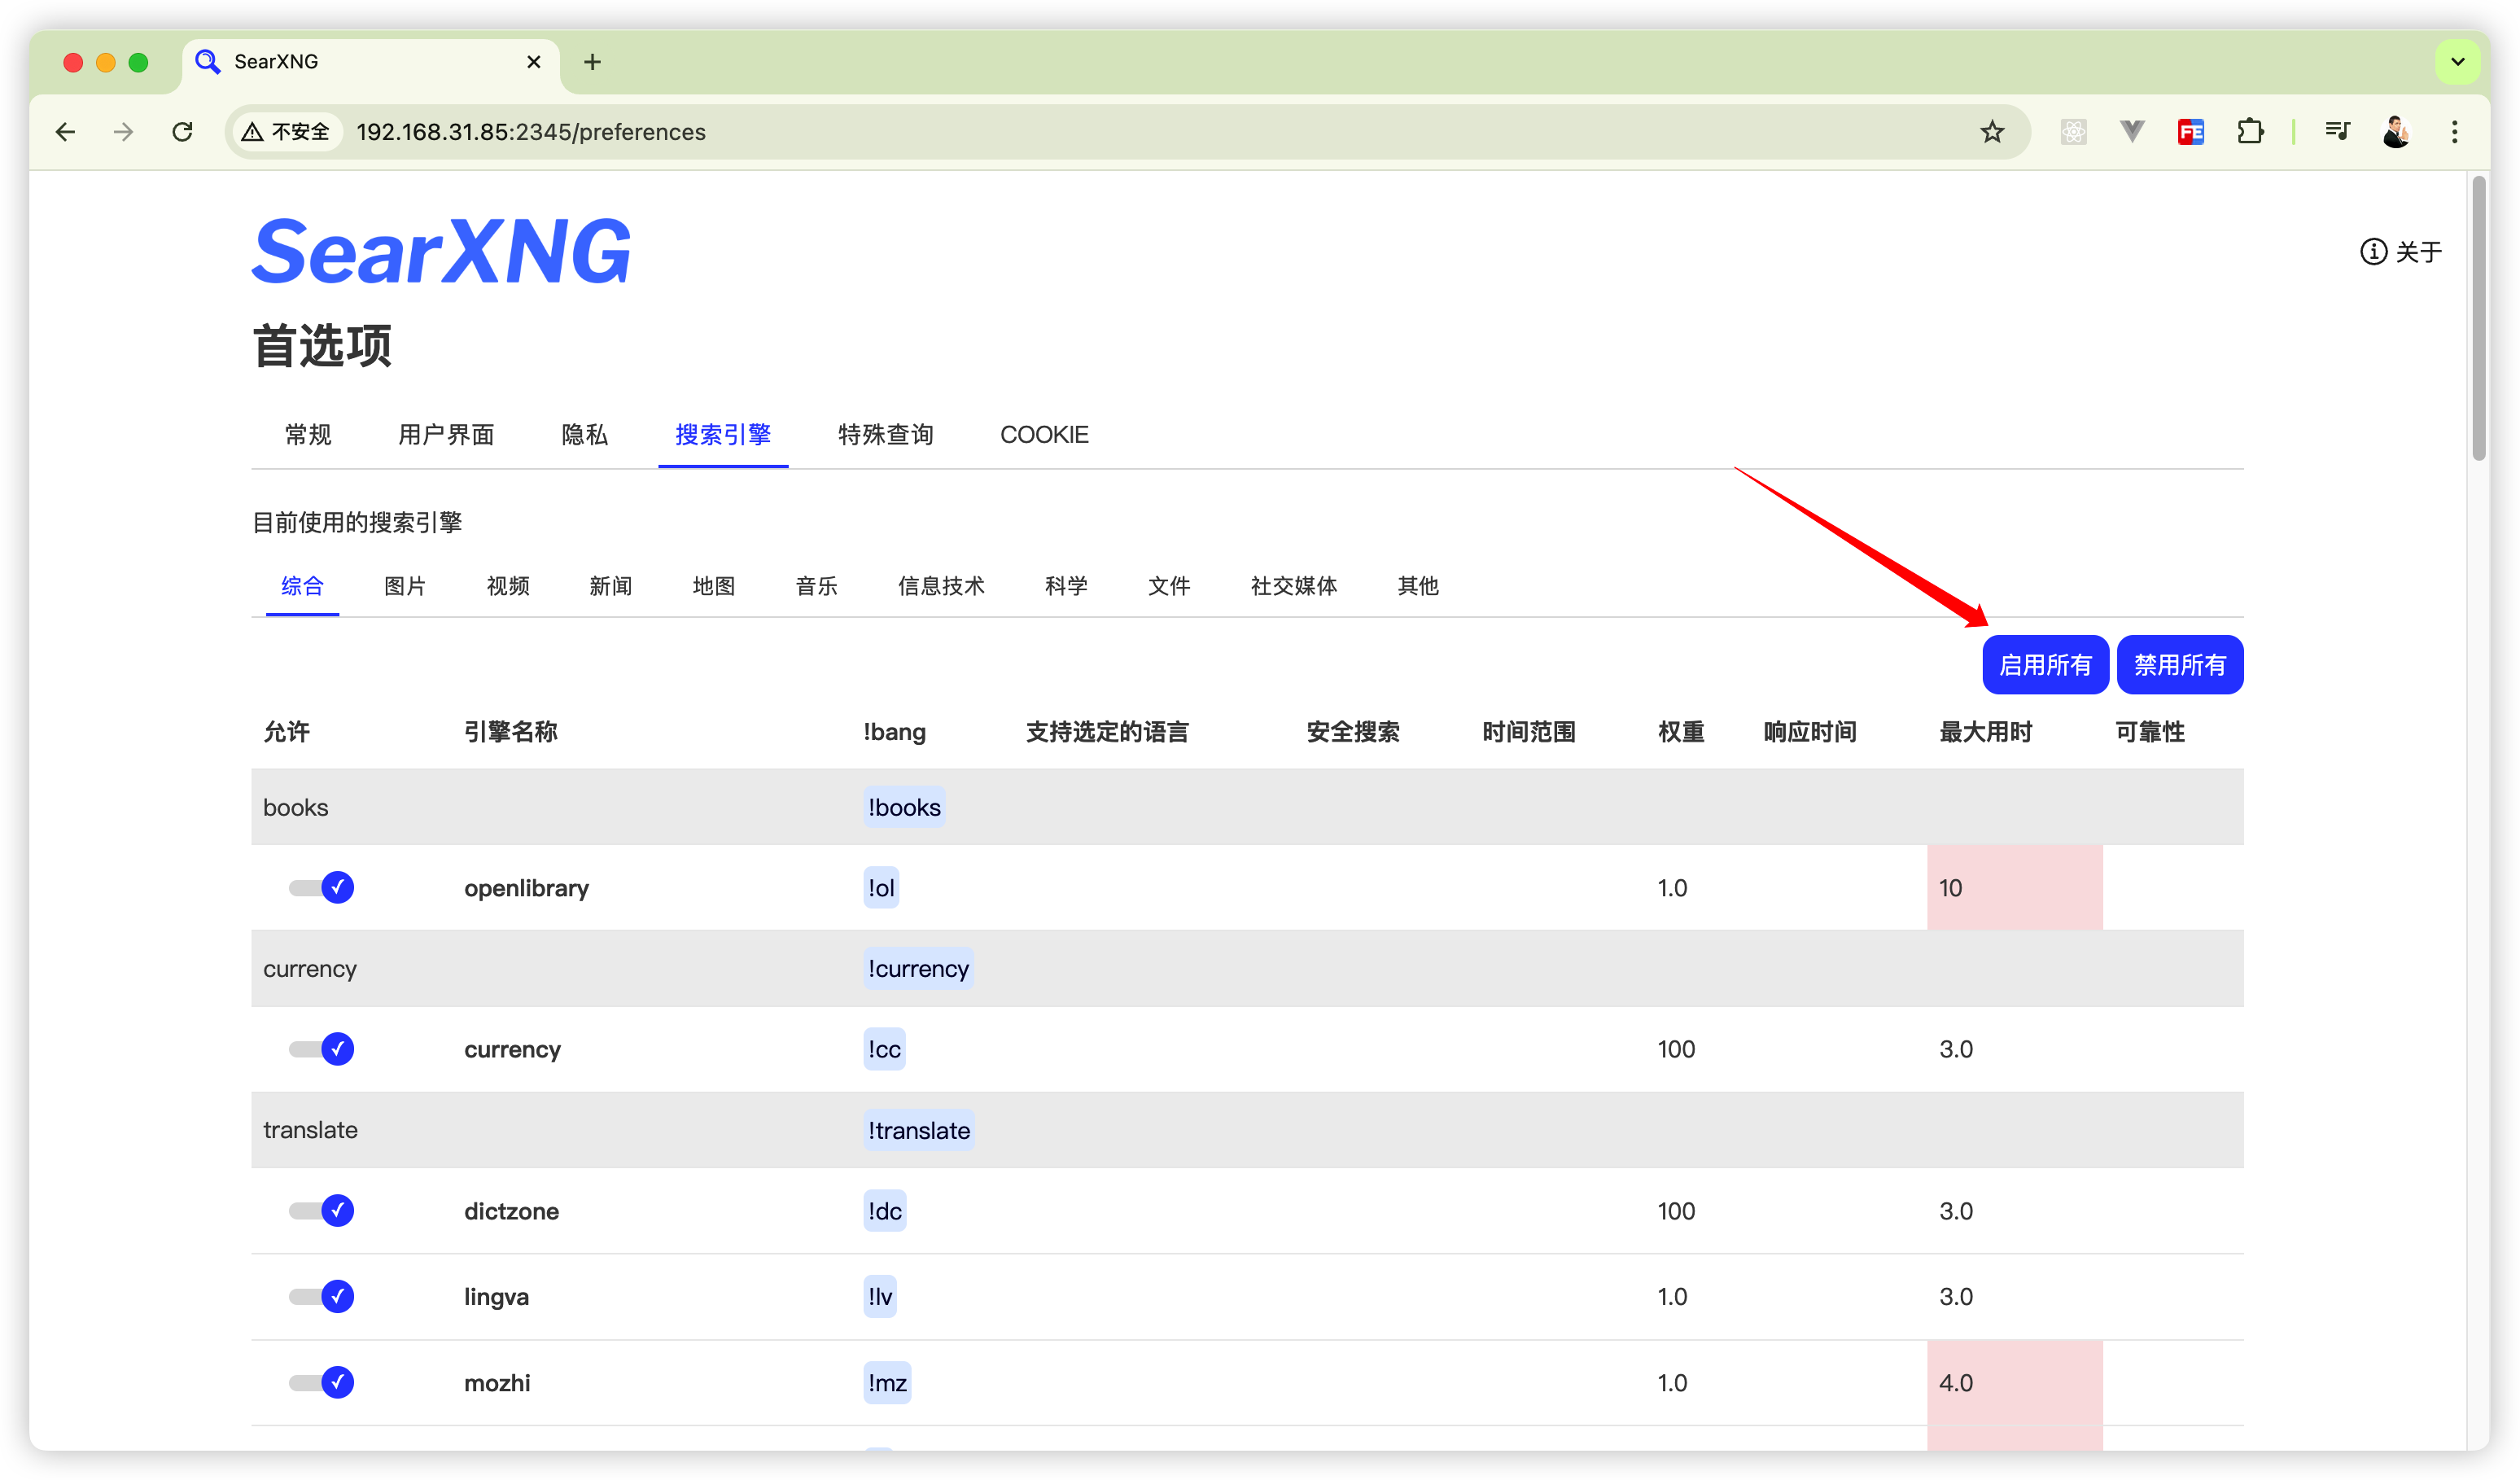Expand the tab search dropdown chevron
Viewport: 2520px width, 1480px height.
(x=2457, y=62)
